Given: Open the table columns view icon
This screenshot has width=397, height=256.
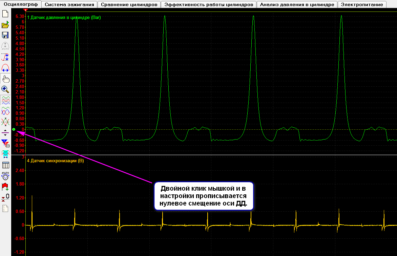Looking at the screenshot, I should coord(5,165).
